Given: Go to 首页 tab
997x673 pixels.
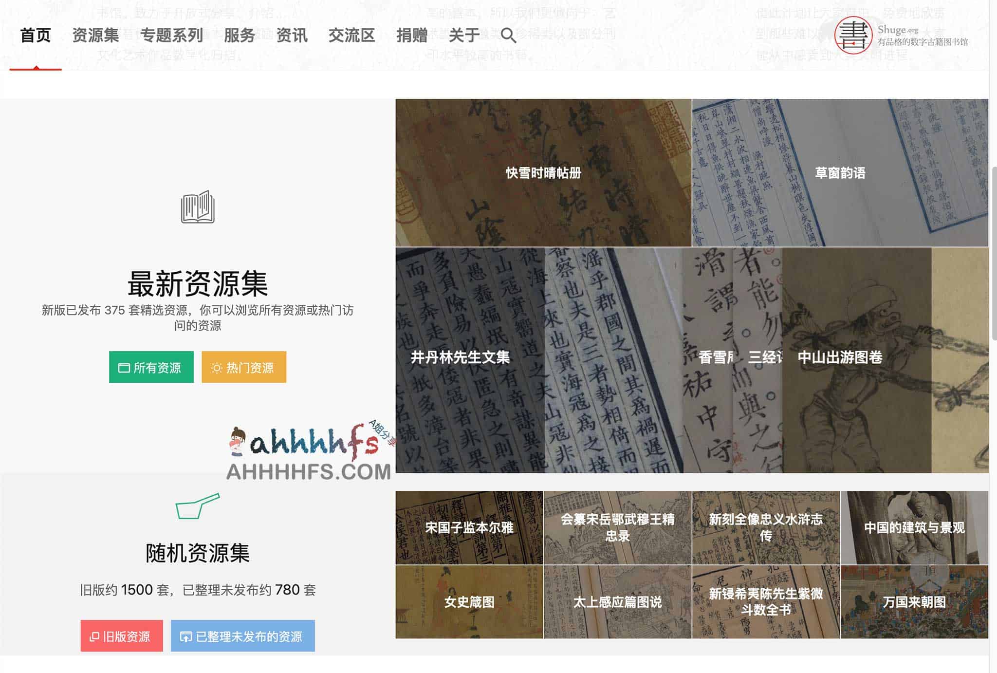Looking at the screenshot, I should (x=36, y=35).
